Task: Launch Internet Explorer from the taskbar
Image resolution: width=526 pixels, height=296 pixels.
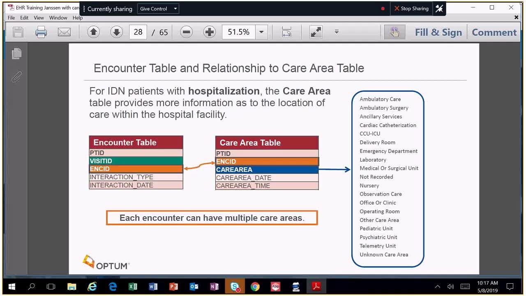Action: click(92, 287)
